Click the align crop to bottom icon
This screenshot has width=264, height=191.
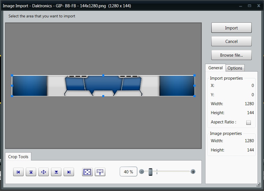point(56,172)
